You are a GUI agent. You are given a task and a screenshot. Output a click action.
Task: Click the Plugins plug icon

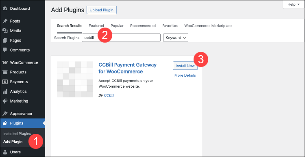[x=5, y=123]
